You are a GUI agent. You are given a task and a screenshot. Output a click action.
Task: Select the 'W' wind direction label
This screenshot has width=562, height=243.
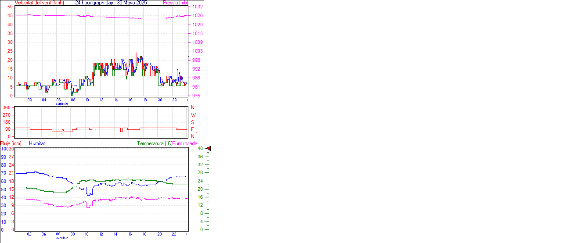coord(193,115)
